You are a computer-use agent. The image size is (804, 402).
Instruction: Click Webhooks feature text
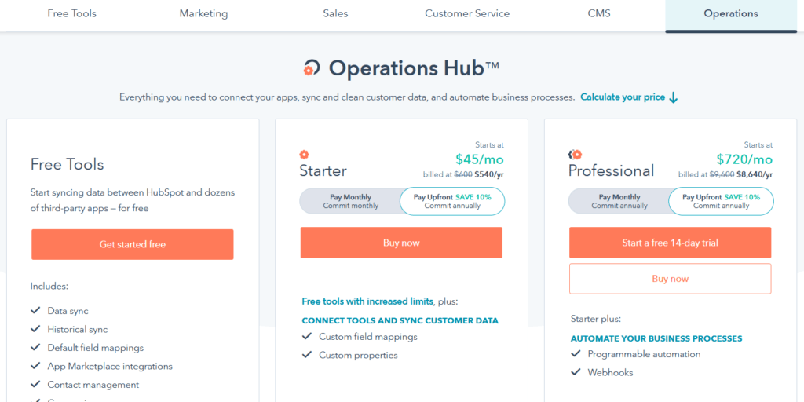pyautogui.click(x=610, y=372)
